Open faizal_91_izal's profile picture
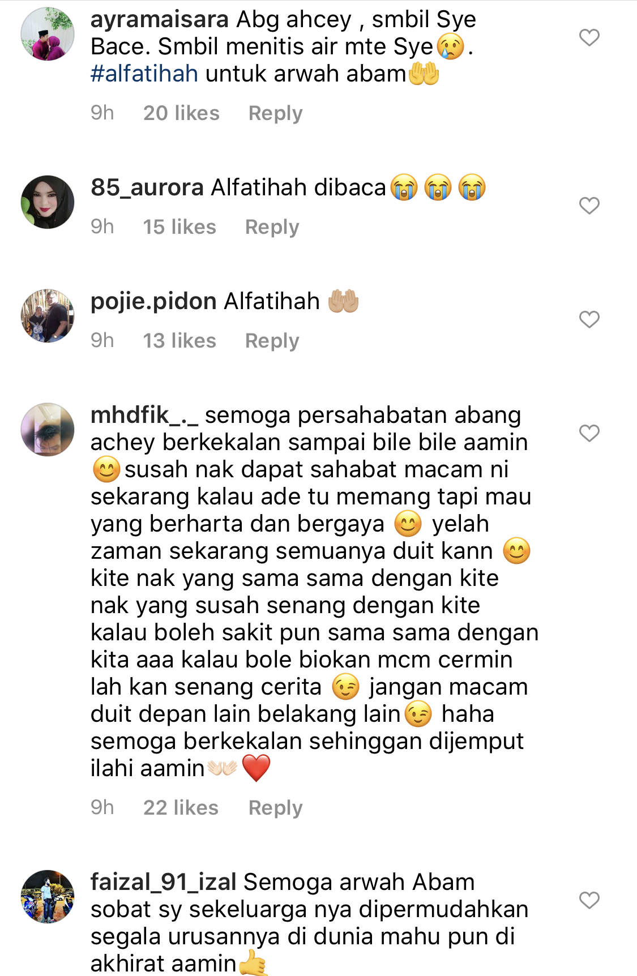 point(48,897)
